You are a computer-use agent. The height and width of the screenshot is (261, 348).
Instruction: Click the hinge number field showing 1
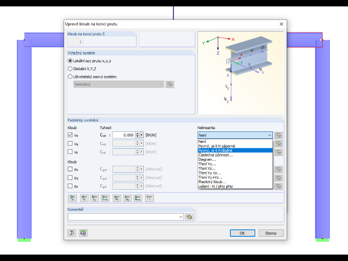point(76,42)
